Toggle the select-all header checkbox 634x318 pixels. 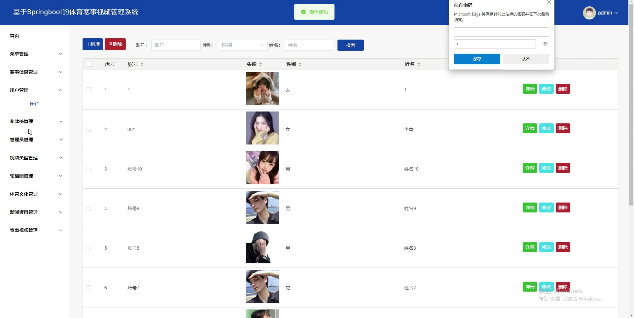(x=89, y=64)
